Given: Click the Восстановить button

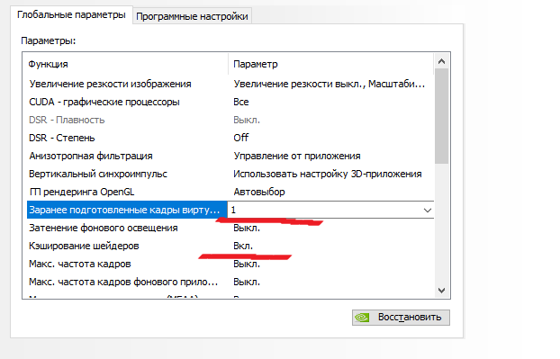Looking at the screenshot, I should click(401, 318).
